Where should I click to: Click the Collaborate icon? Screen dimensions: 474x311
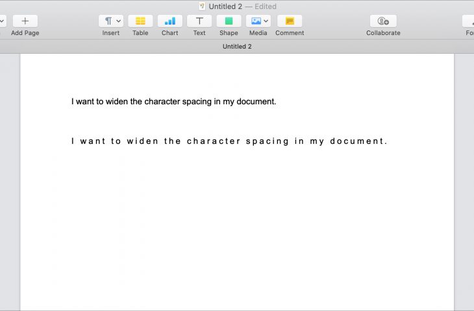point(383,21)
